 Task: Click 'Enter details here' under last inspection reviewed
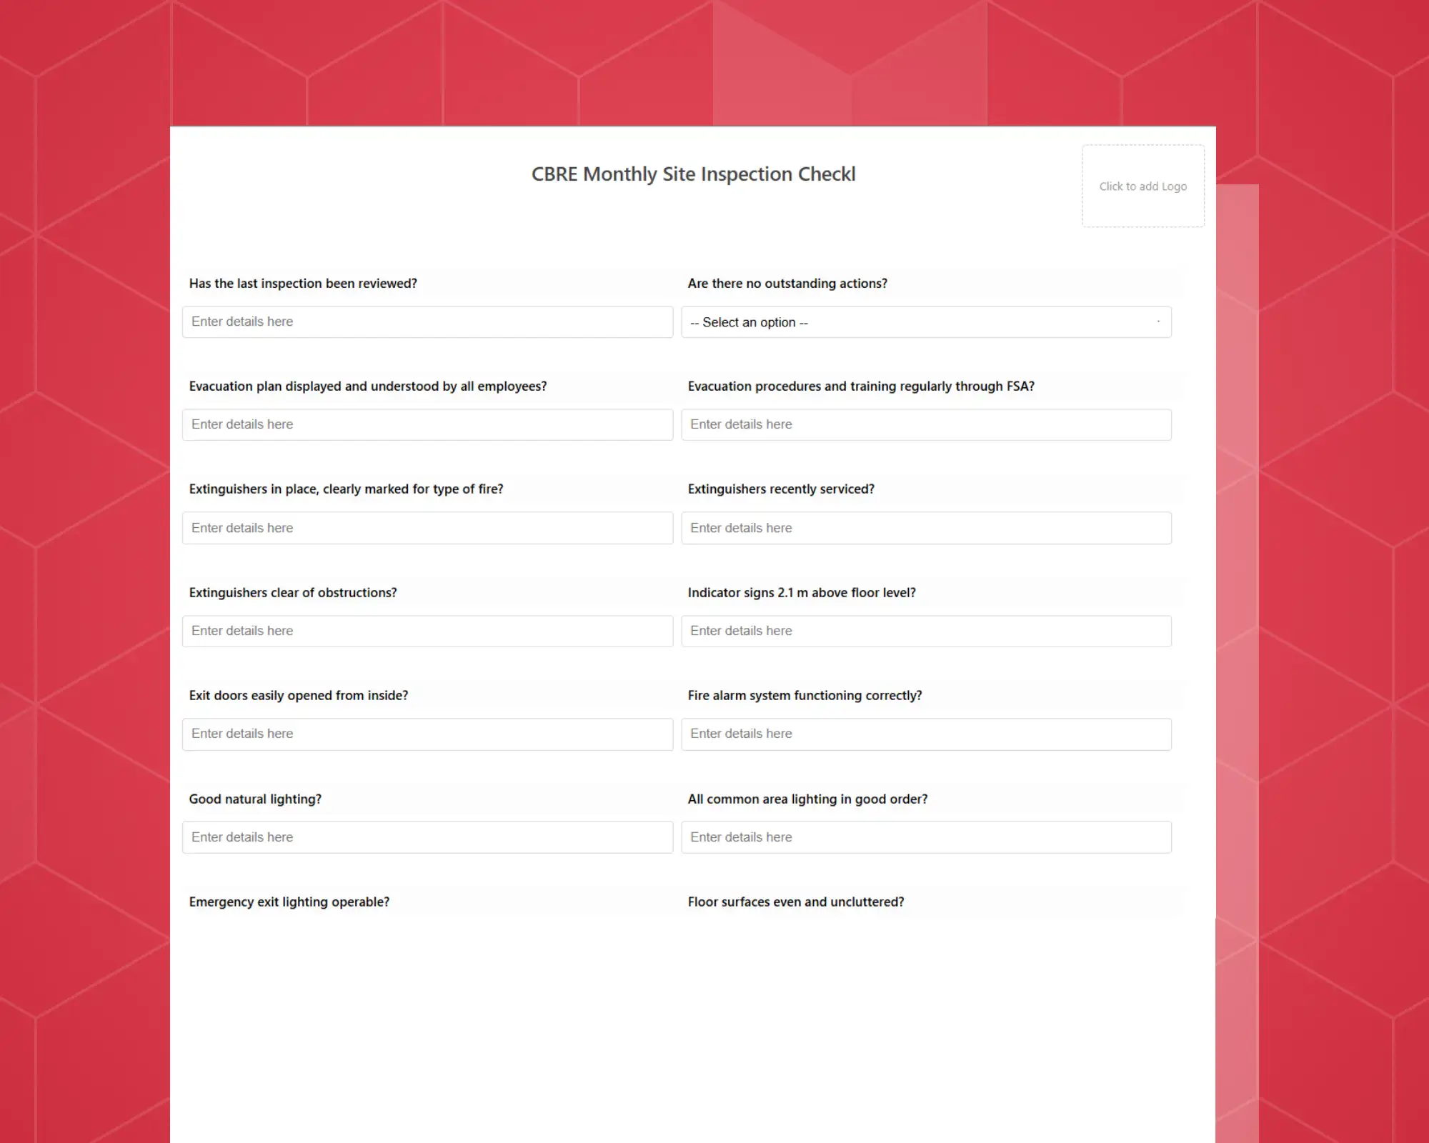(428, 322)
